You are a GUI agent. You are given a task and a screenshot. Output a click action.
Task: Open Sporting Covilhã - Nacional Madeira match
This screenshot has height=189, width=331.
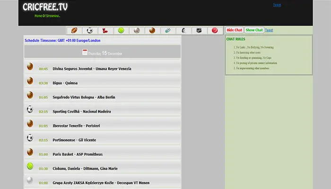click(x=82, y=112)
